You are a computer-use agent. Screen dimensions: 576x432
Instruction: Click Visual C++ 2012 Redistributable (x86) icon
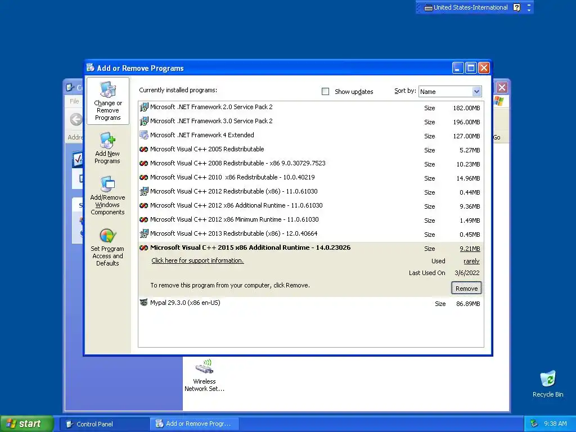coord(144,191)
